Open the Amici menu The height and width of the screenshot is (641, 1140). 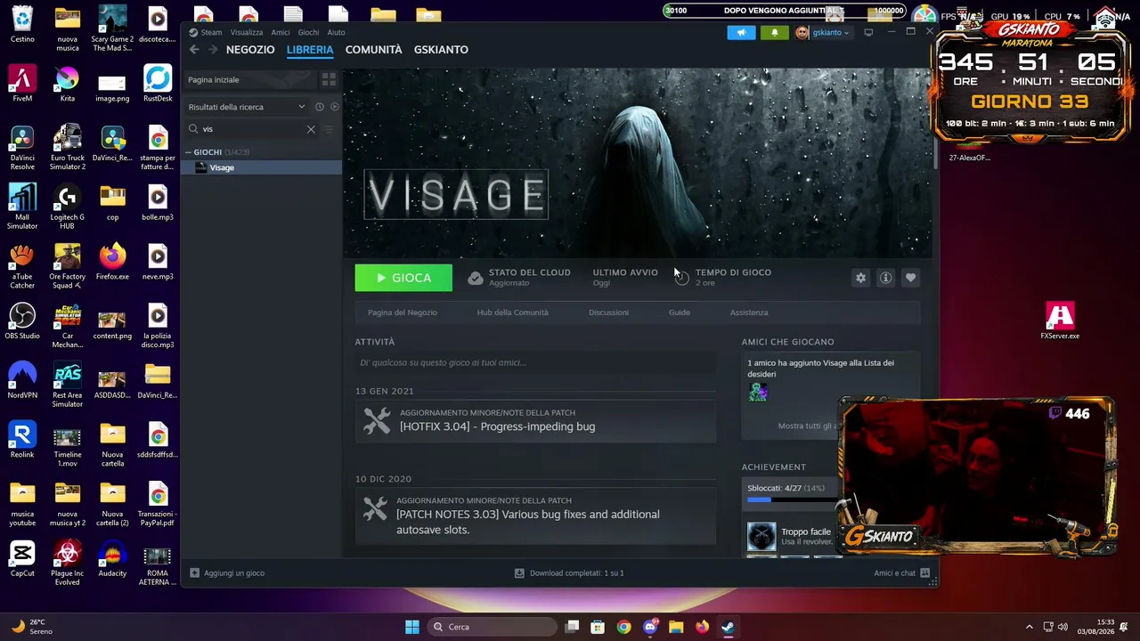pos(281,32)
